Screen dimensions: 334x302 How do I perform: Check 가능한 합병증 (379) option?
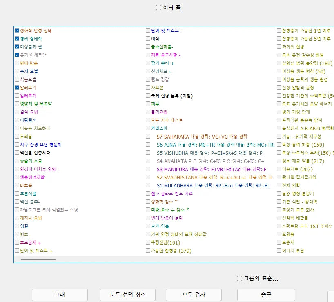[x=148, y=251]
